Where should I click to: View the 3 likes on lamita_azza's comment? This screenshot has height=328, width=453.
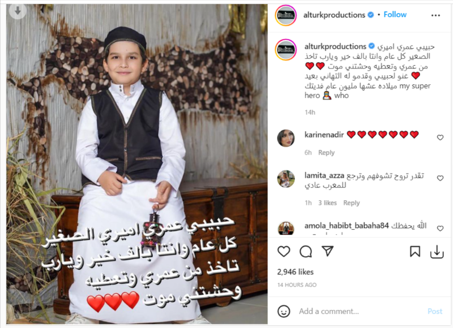pyautogui.click(x=327, y=203)
